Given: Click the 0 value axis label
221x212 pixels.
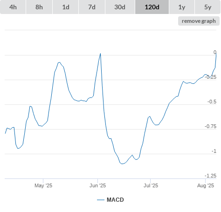Looking at the screenshot, I should pos(215,52).
